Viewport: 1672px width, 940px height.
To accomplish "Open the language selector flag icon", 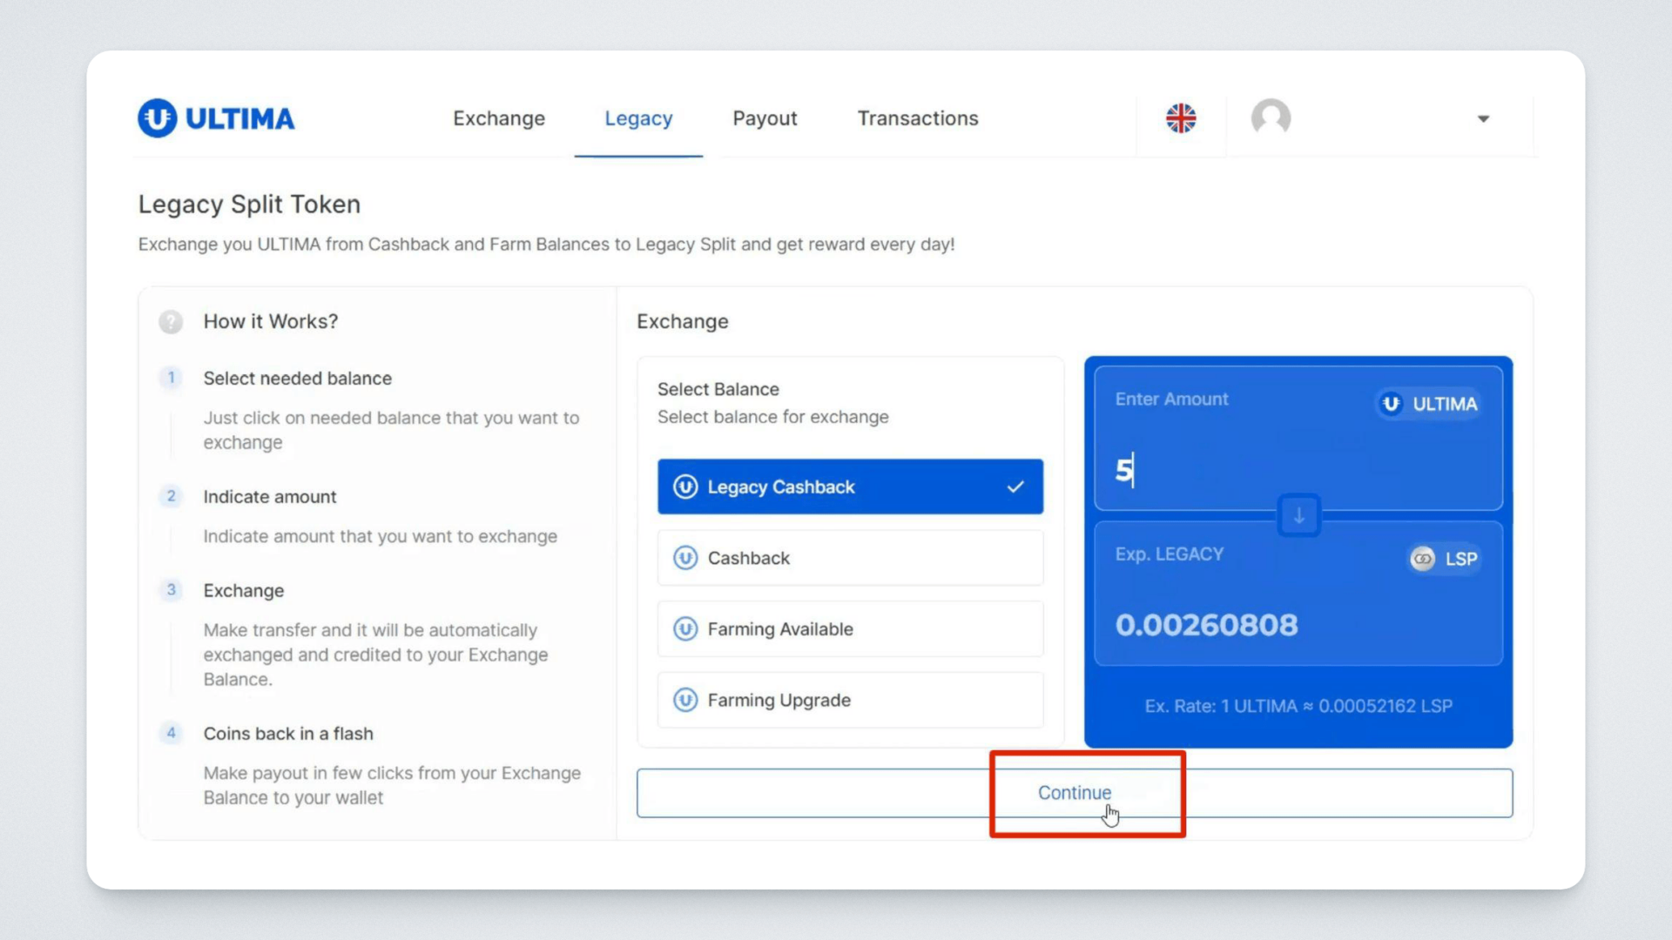I will [1181, 118].
